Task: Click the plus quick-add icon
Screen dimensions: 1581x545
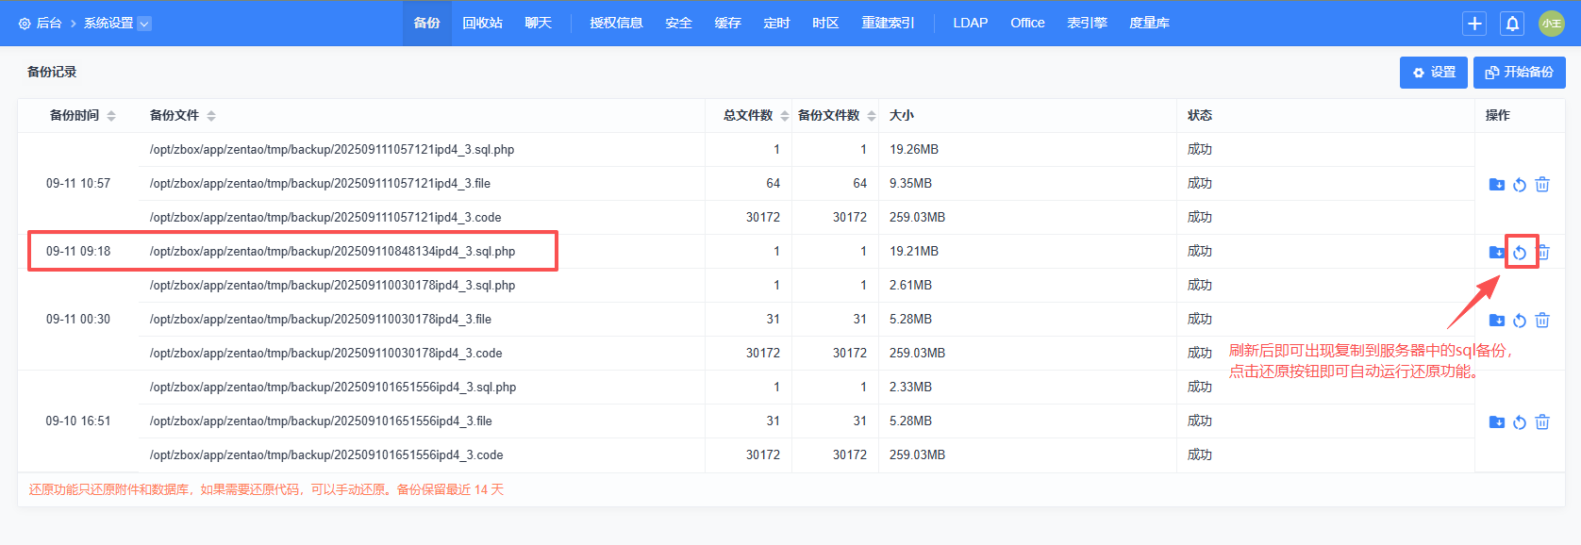Action: [x=1474, y=24]
